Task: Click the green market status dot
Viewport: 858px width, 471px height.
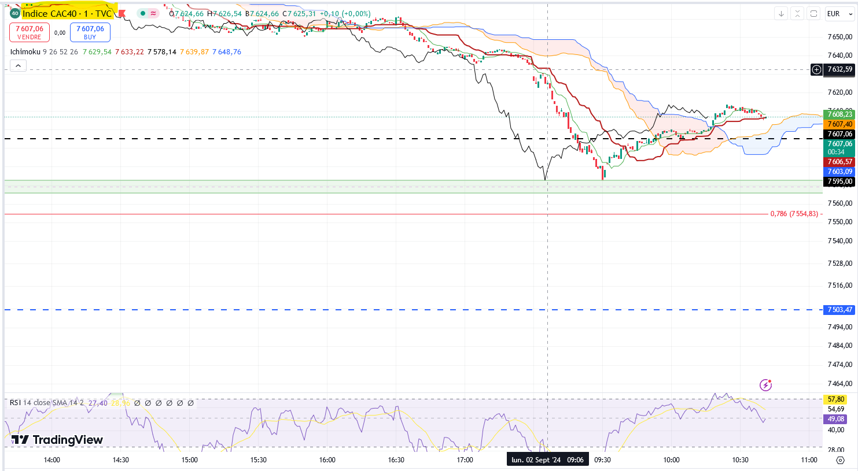Action: (142, 13)
